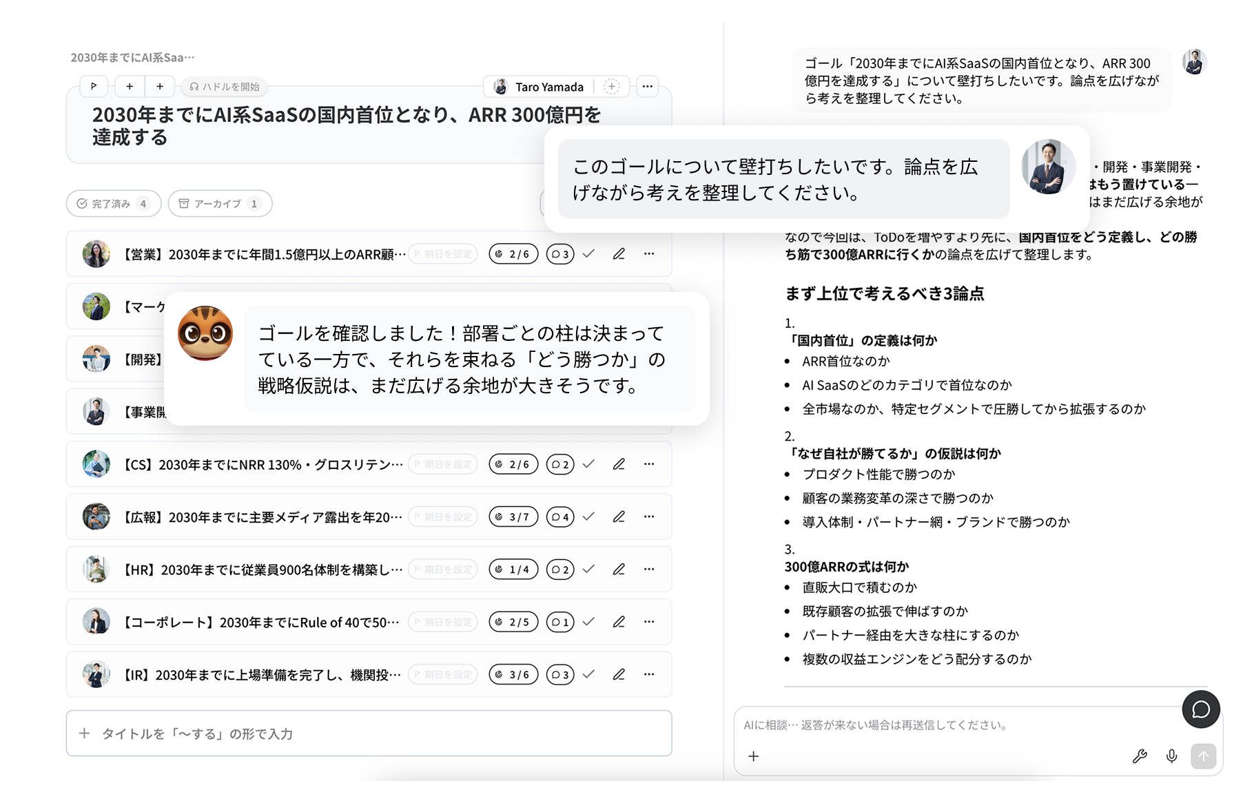Click the plus attachment icon in the chat box

point(754,756)
